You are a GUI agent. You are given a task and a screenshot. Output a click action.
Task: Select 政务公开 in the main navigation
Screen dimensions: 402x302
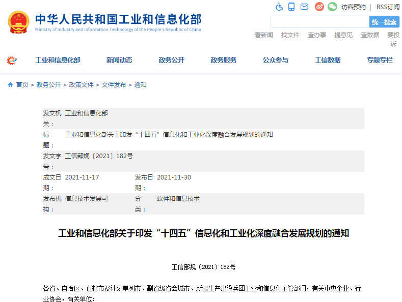(171, 60)
